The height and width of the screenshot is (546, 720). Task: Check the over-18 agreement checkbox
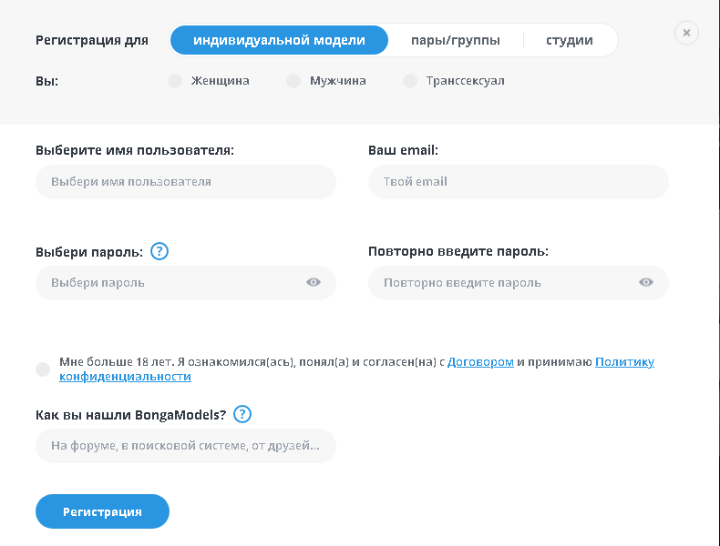click(43, 369)
